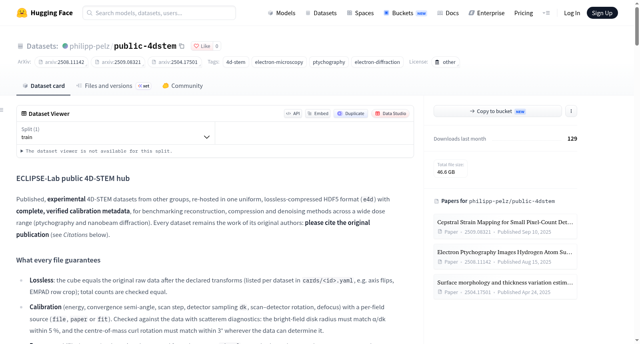
Task: Go to the Pricing page
Action: tap(524, 13)
